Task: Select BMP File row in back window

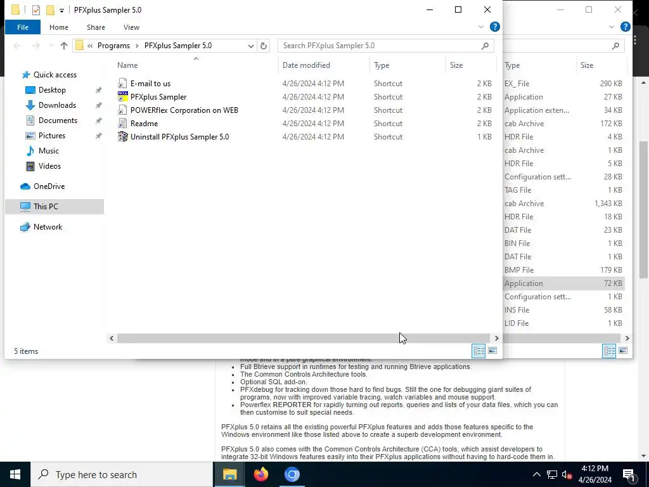Action: (x=563, y=270)
